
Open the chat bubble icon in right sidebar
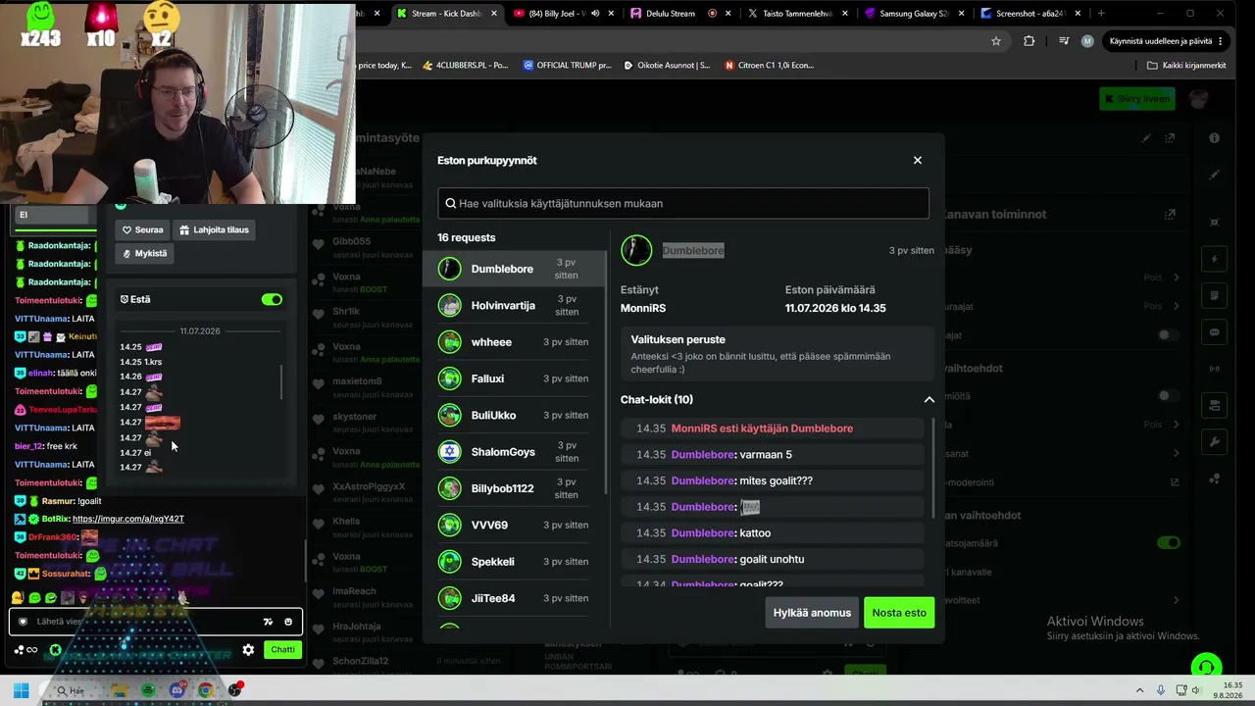1215,332
